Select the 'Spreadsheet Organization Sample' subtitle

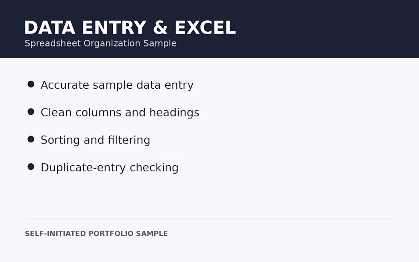click(101, 43)
